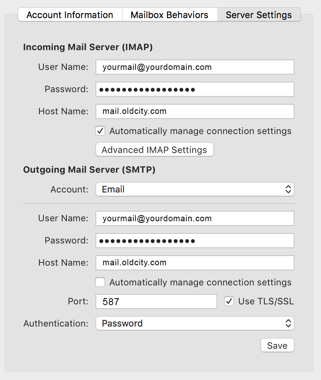Switch to the Account Information tab
Viewport: 321px width, 380px height.
tap(70, 15)
